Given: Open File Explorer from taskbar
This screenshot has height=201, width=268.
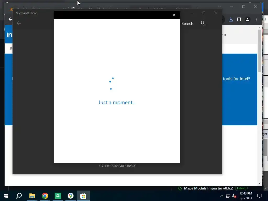Looking at the screenshot, I should [32, 196].
